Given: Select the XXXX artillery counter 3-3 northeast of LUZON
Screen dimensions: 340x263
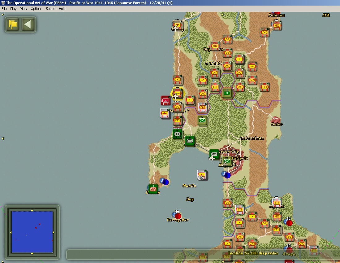Looking at the screenshot, I should point(252,66).
